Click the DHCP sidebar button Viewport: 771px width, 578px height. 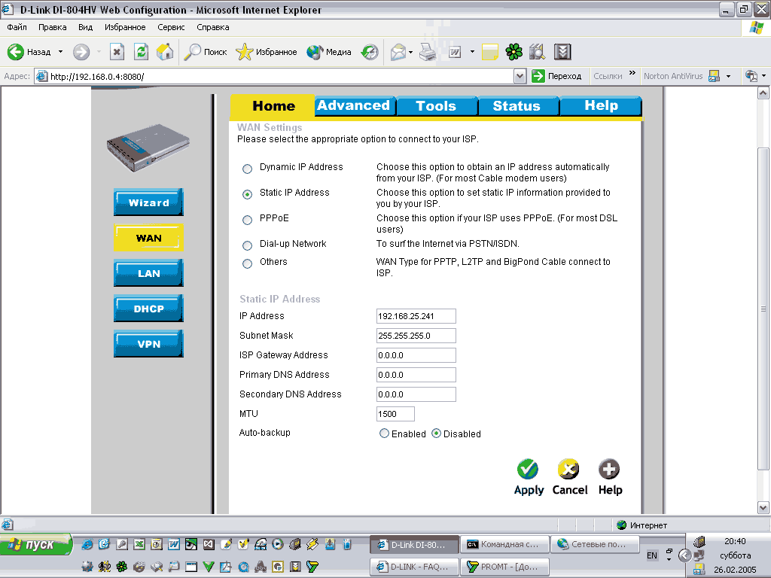[148, 308]
